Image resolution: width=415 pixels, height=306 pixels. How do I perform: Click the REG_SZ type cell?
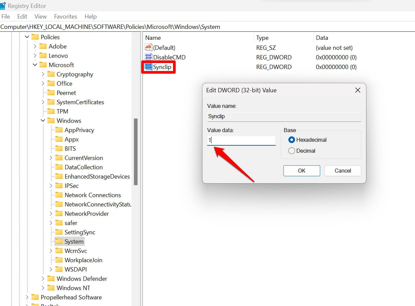pyautogui.click(x=266, y=47)
